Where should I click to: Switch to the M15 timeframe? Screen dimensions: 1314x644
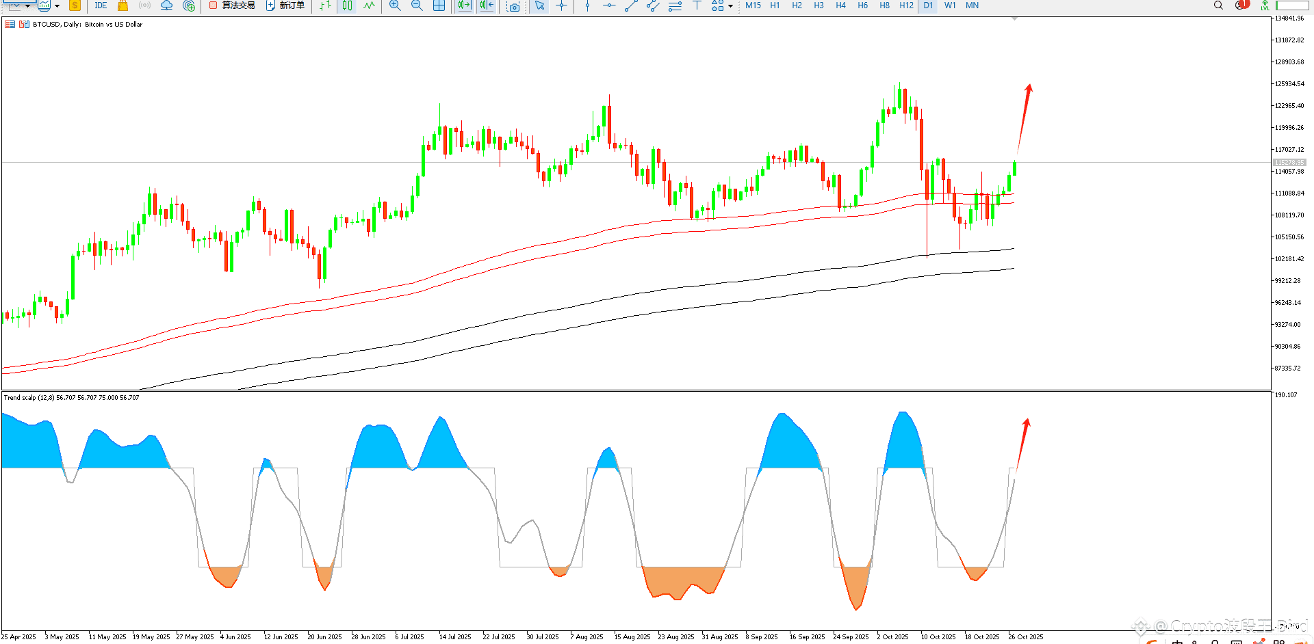point(753,5)
